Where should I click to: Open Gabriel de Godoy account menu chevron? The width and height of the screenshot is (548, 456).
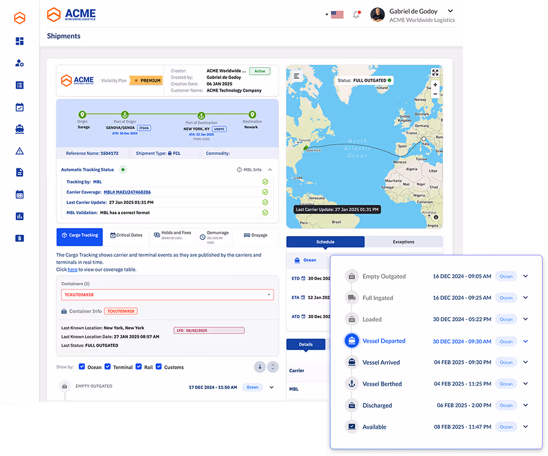tap(450, 11)
